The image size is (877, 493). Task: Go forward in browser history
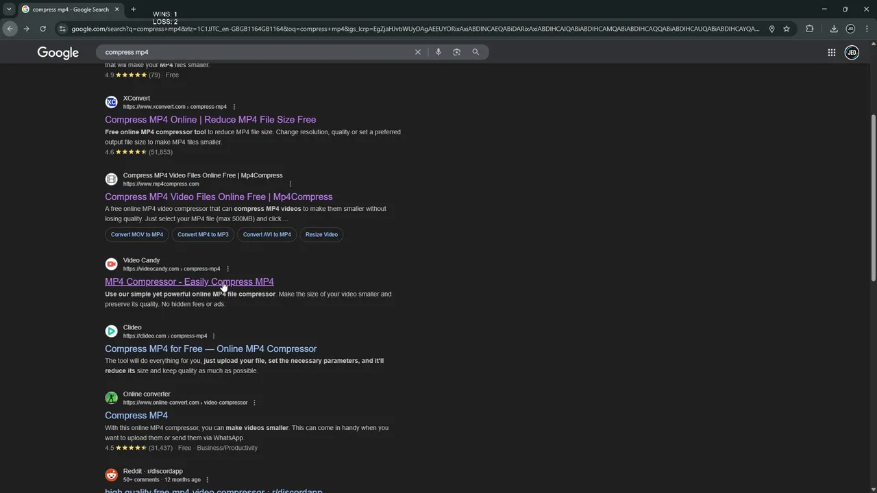tap(26, 29)
